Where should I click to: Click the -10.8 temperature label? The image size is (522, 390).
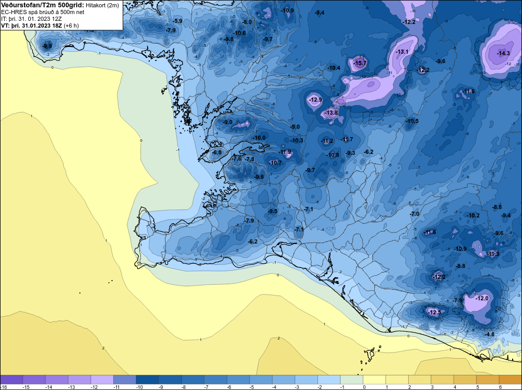click(x=333, y=155)
